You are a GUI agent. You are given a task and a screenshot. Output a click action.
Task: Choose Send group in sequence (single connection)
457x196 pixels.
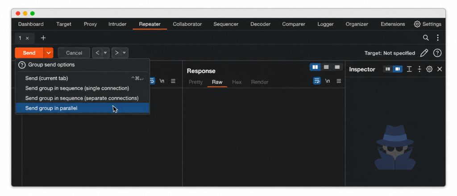pos(83,88)
